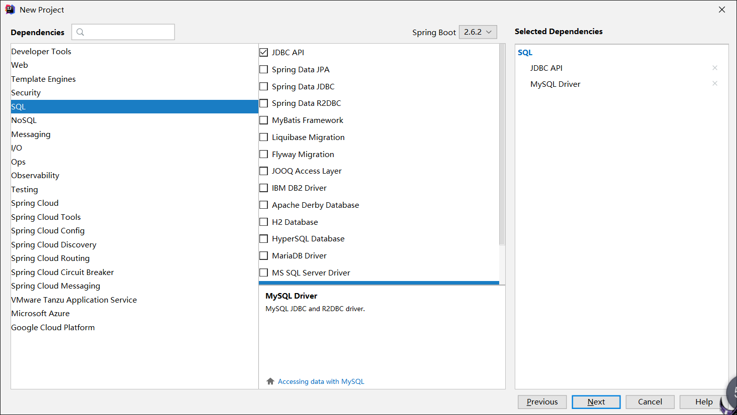Select the Developer Tools category
Viewport: 737px width, 415px height.
pyautogui.click(x=41, y=52)
